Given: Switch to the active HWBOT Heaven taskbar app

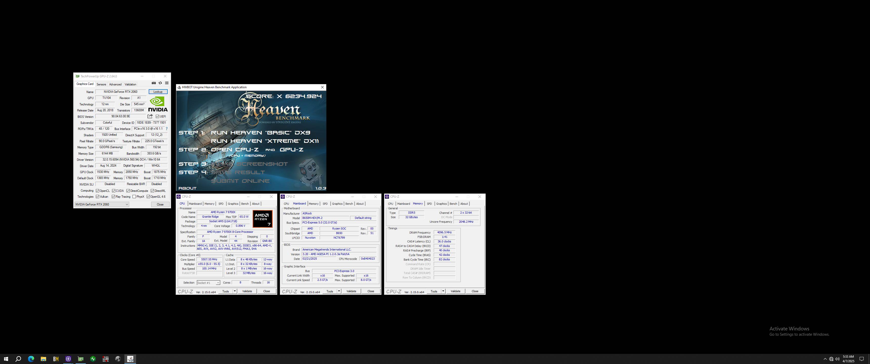Looking at the screenshot, I should (x=130, y=359).
